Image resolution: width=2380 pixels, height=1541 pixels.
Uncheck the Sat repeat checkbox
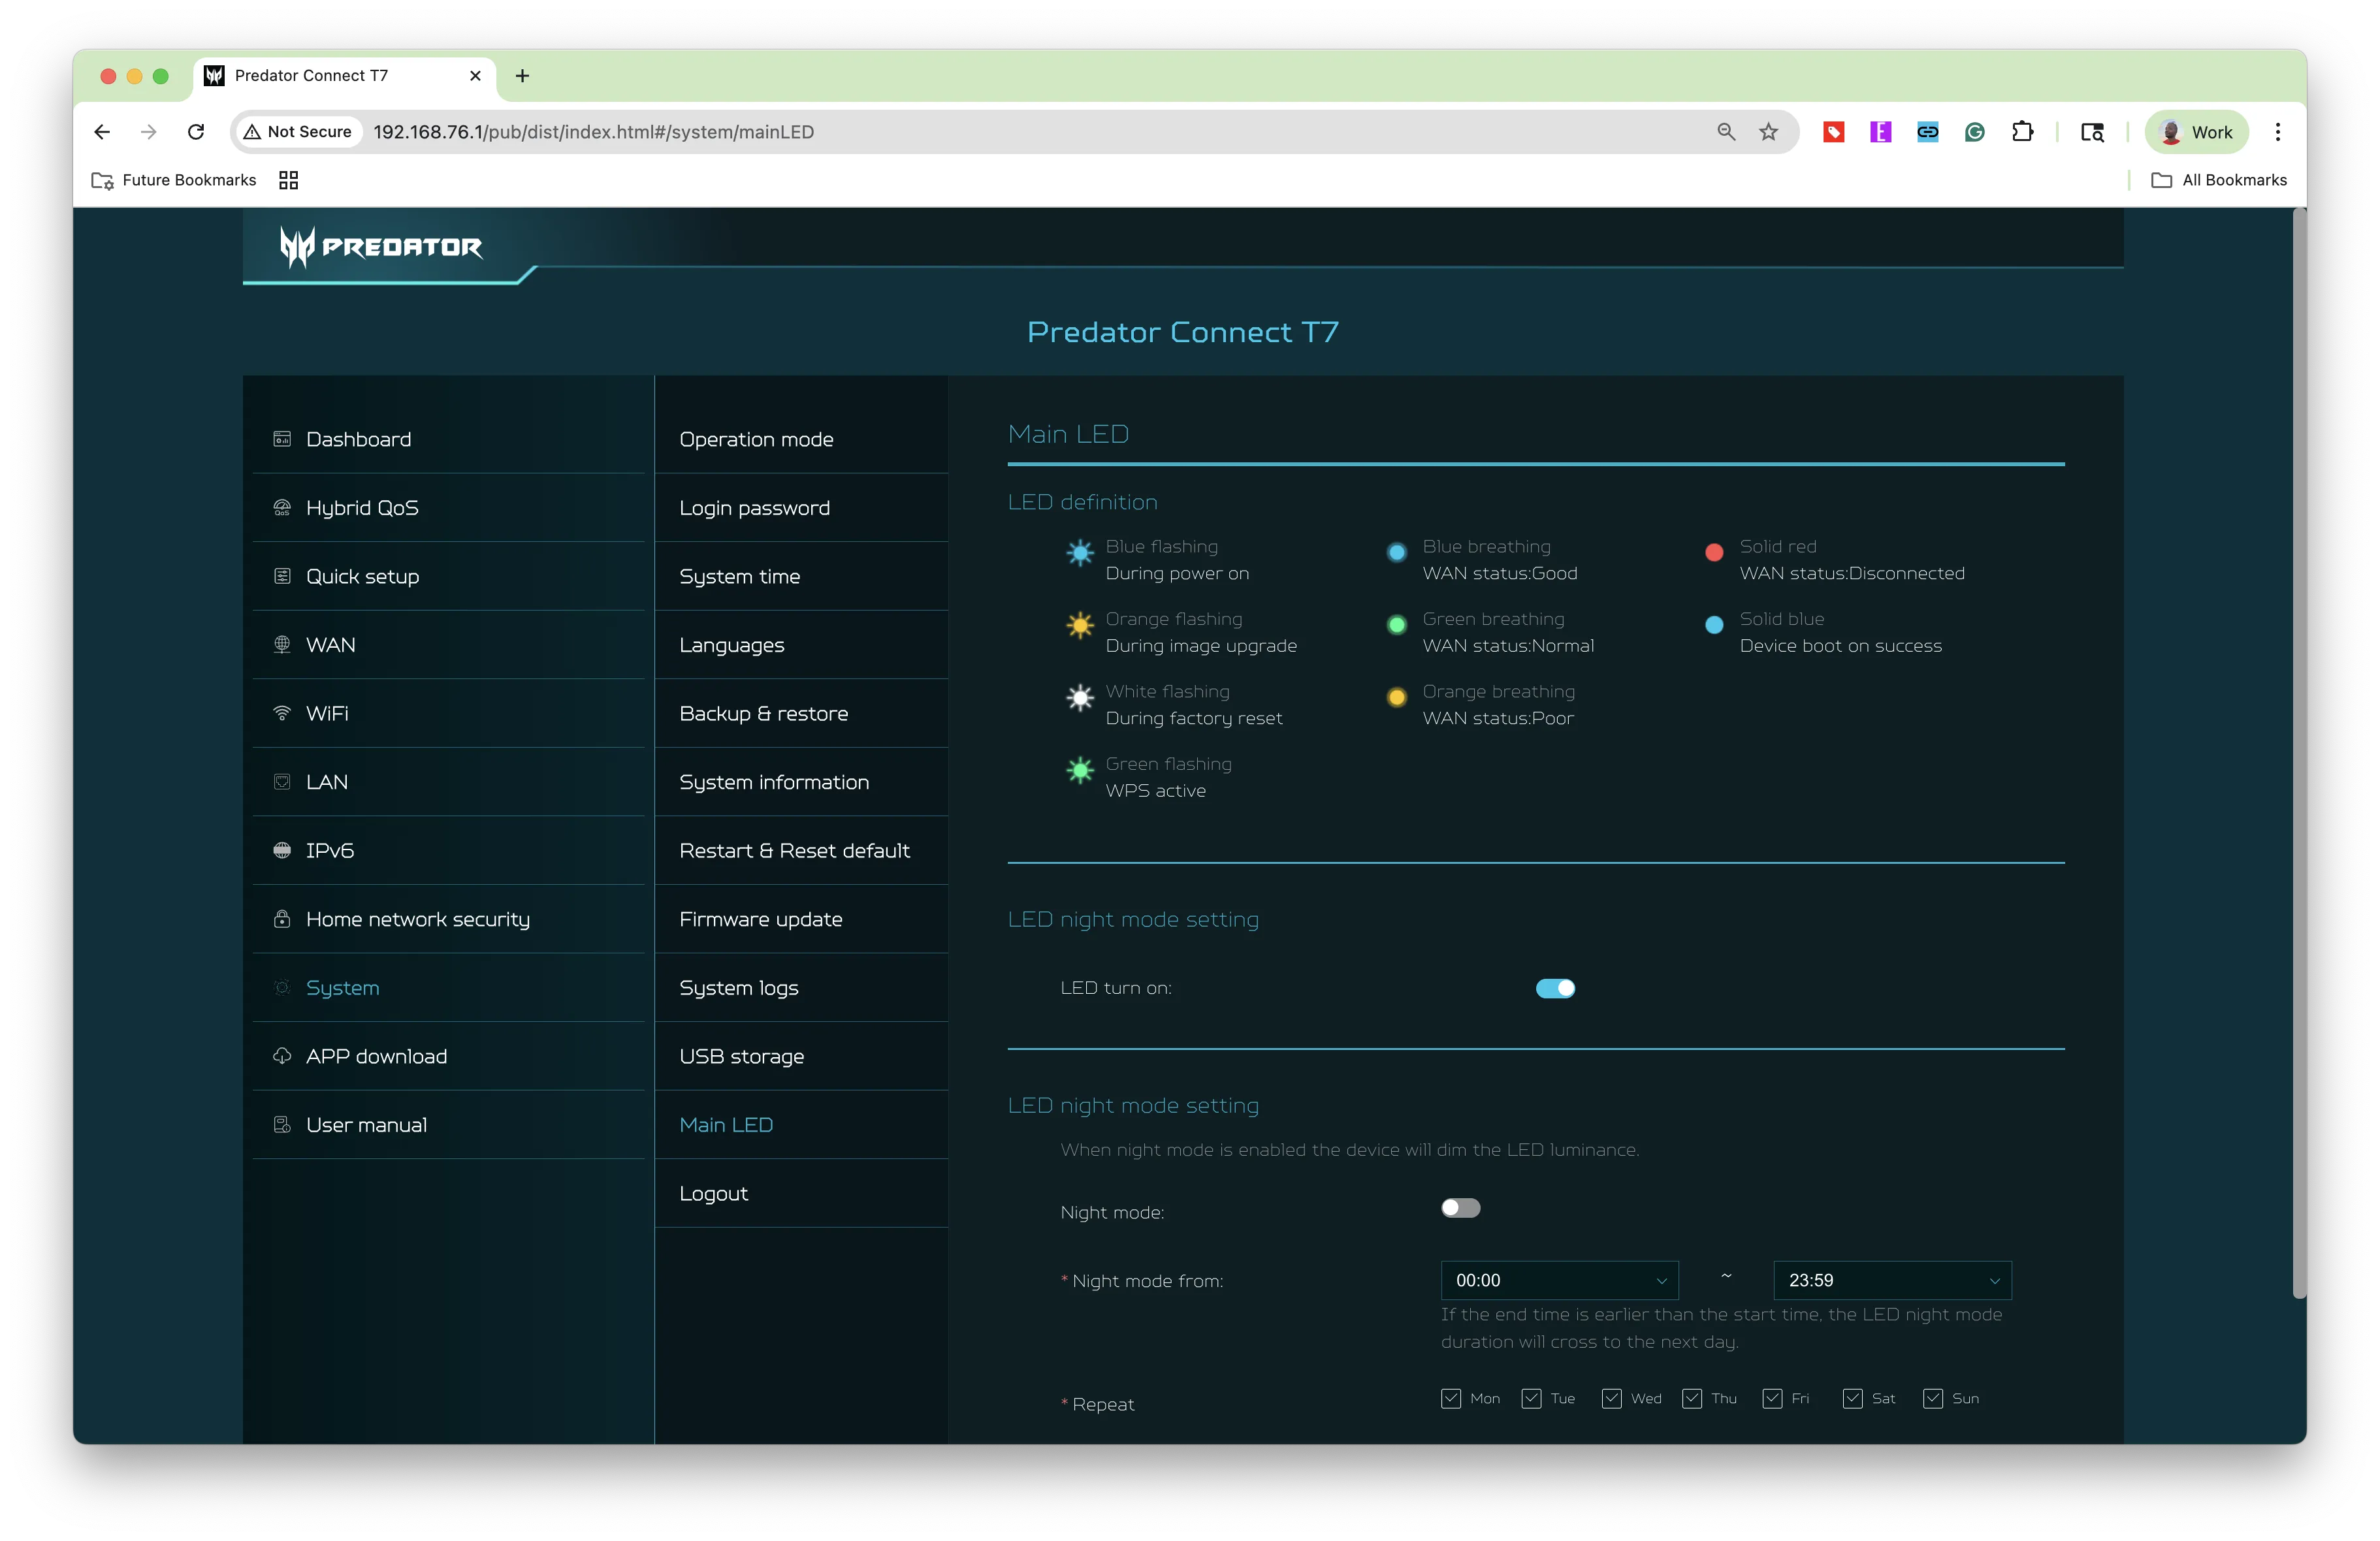pos(1852,1398)
